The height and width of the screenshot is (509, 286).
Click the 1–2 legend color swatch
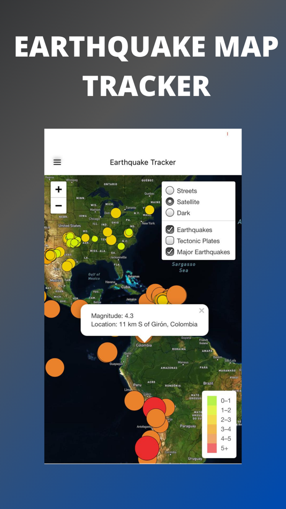(x=212, y=410)
